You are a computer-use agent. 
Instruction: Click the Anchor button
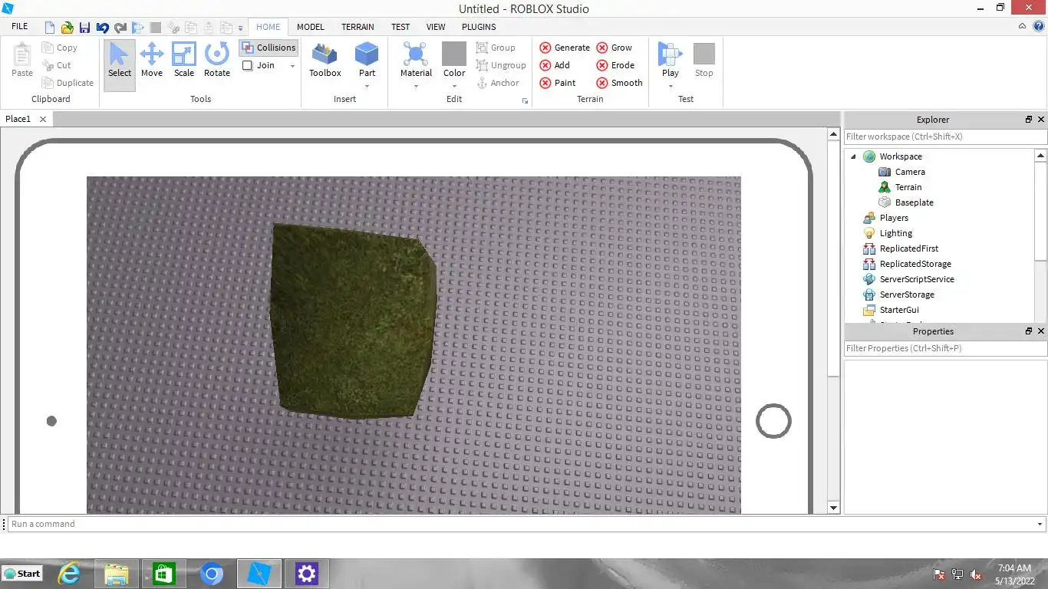[498, 83]
